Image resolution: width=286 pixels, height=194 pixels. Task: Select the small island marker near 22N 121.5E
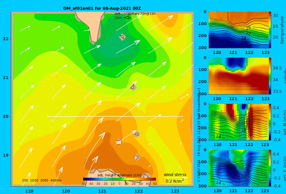pos(122,37)
